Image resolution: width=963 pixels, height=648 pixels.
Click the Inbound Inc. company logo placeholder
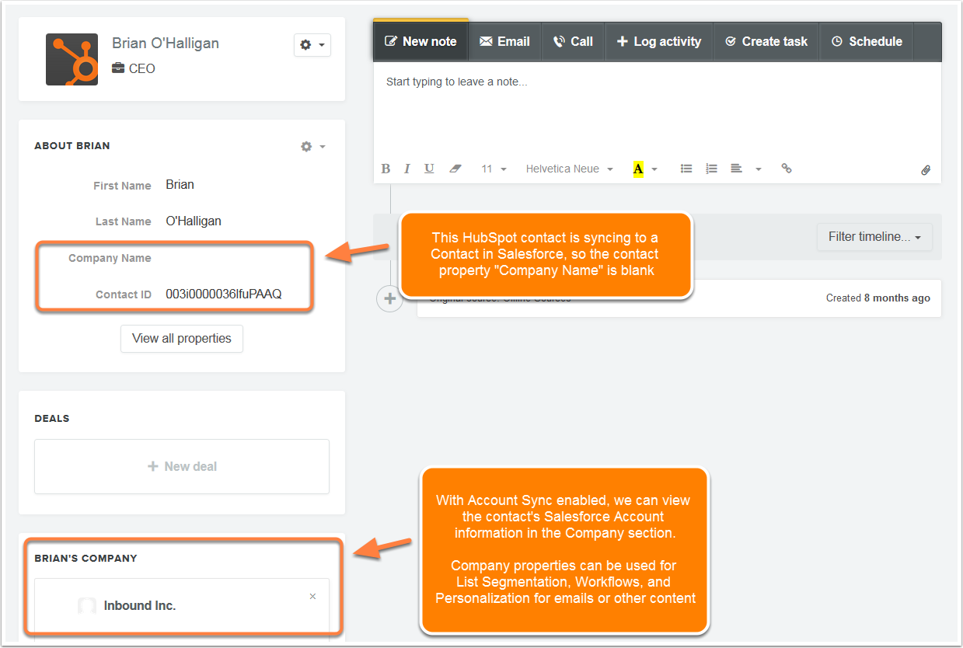(x=87, y=606)
